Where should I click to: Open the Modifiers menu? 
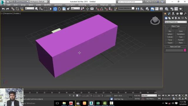(x=48, y=5)
